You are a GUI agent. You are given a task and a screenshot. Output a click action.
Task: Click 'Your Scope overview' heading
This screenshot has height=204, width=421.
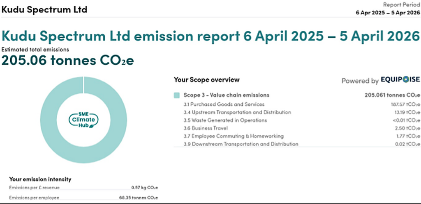[x=207, y=80]
